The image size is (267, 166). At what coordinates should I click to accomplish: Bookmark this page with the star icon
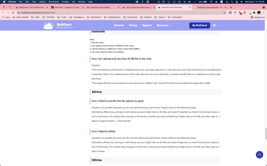point(224,12)
